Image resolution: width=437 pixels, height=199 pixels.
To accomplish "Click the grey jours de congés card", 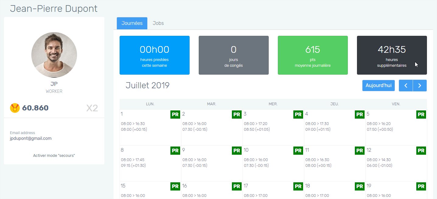I will (233, 55).
